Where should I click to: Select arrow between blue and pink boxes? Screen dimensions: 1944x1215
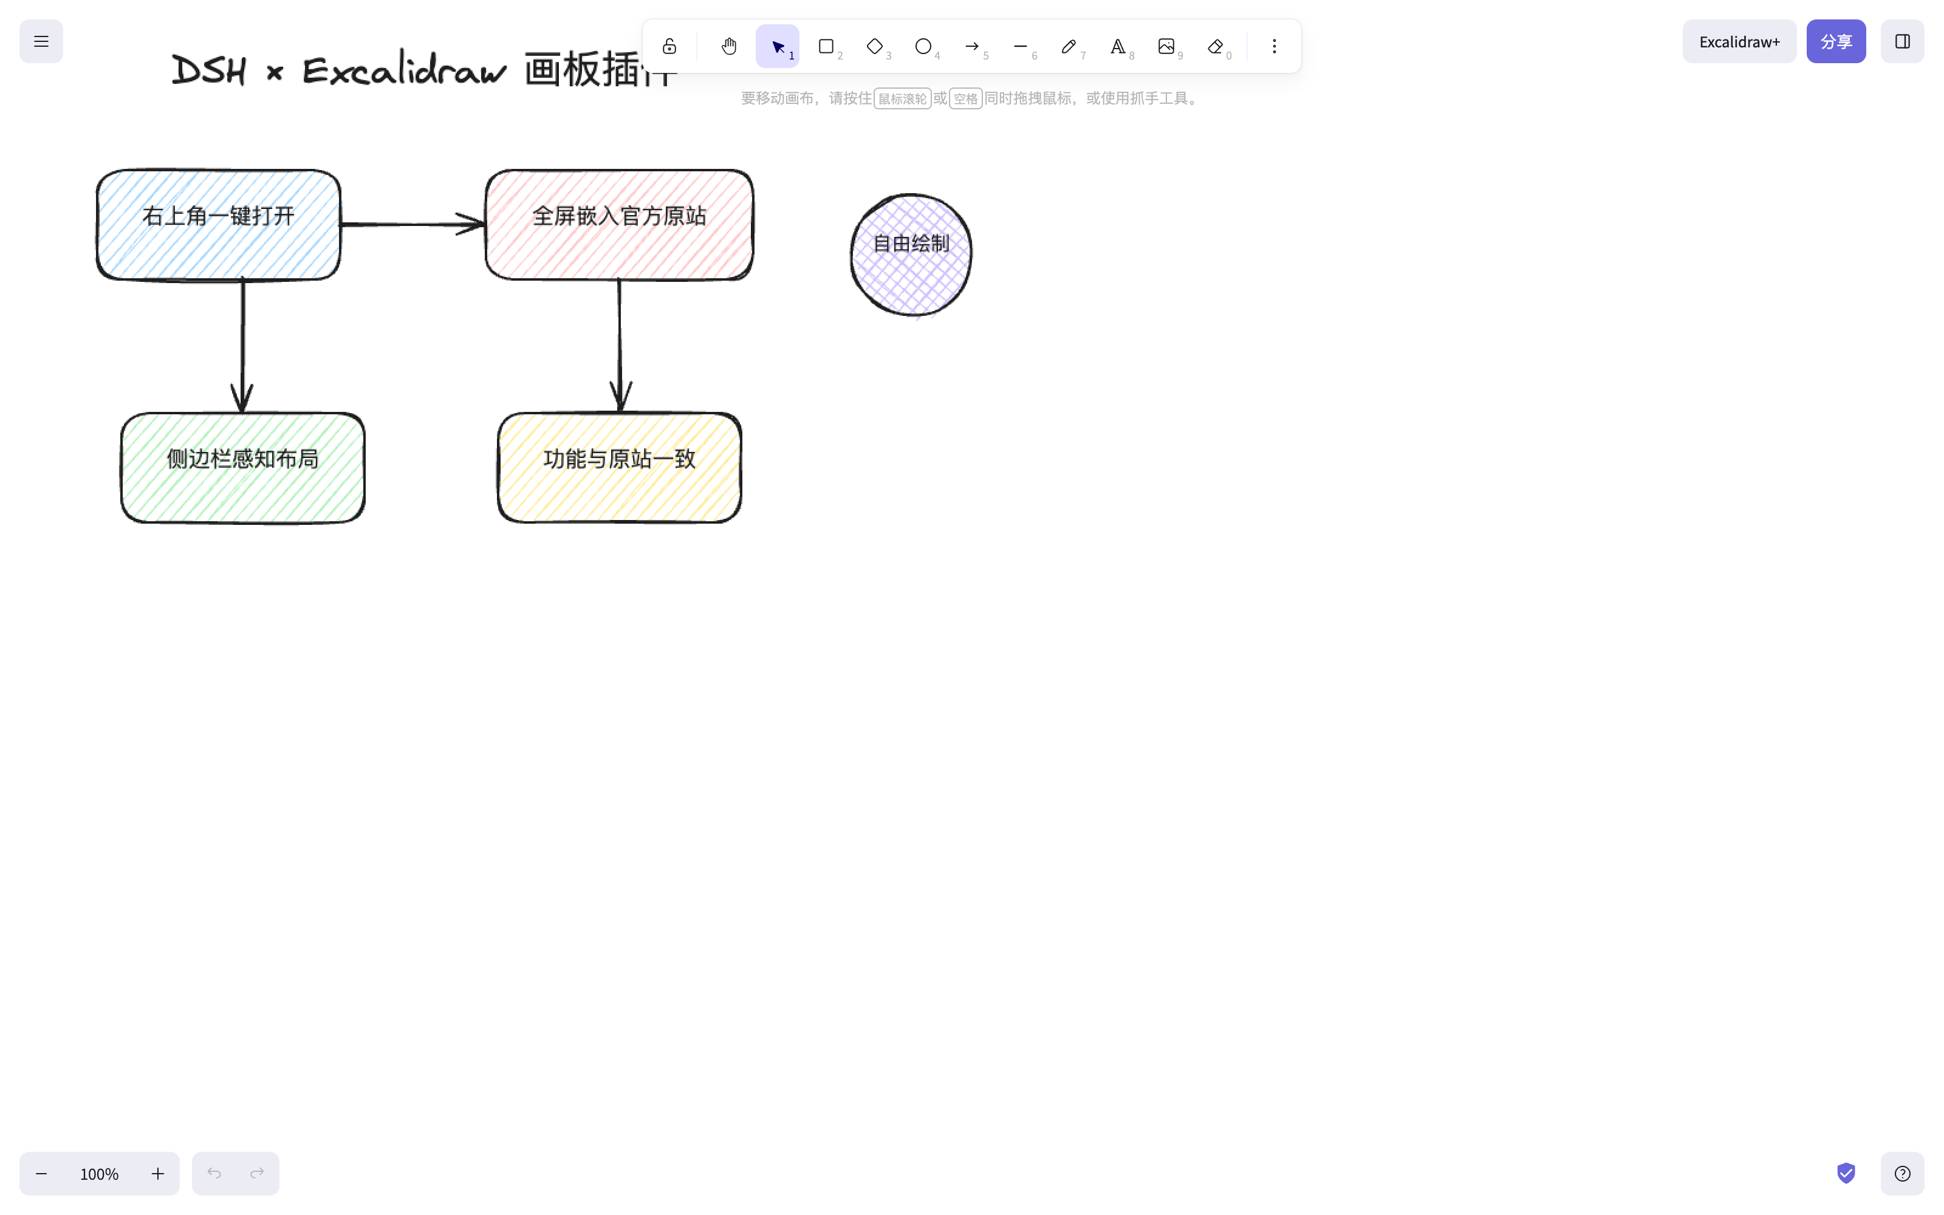pyautogui.click(x=413, y=224)
